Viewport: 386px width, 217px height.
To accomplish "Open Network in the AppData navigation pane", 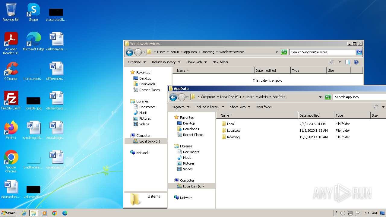I will pos(186,198).
